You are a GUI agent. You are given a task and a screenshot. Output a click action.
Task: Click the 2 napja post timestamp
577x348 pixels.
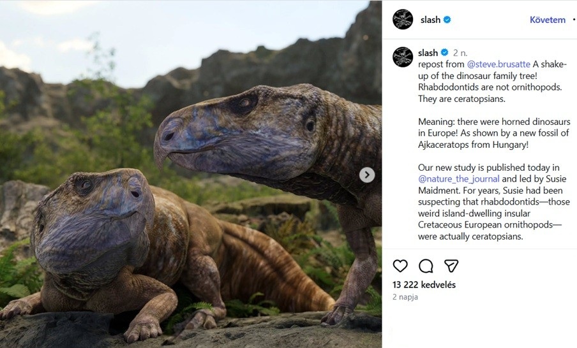(x=403, y=297)
